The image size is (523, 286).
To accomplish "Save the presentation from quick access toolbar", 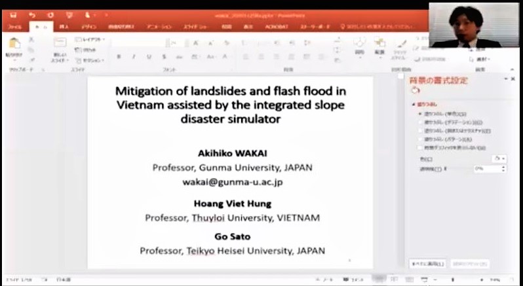I will tap(13, 15).
